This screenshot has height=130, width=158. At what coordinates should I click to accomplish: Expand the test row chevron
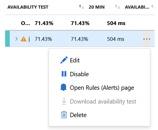17,39
